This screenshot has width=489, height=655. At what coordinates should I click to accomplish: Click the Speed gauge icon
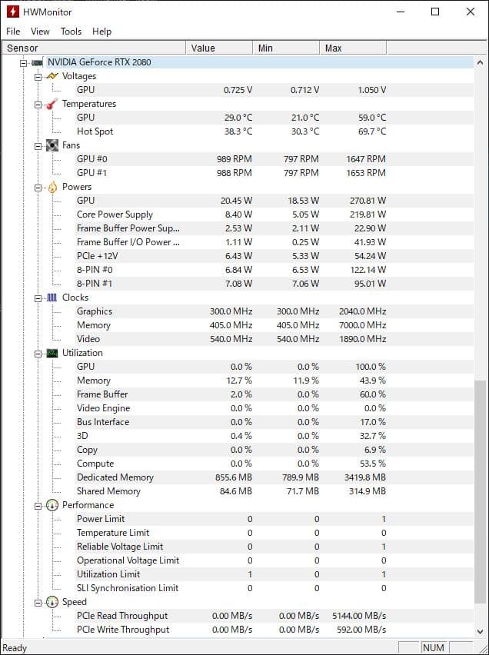(52, 602)
